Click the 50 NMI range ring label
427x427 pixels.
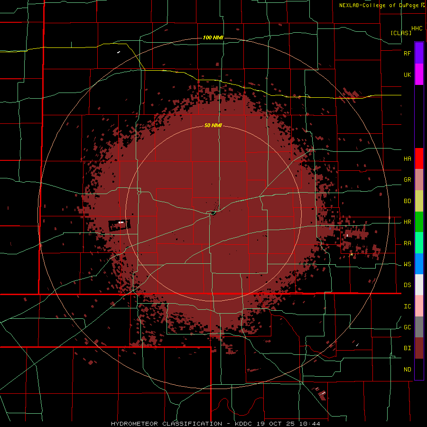[x=213, y=126]
